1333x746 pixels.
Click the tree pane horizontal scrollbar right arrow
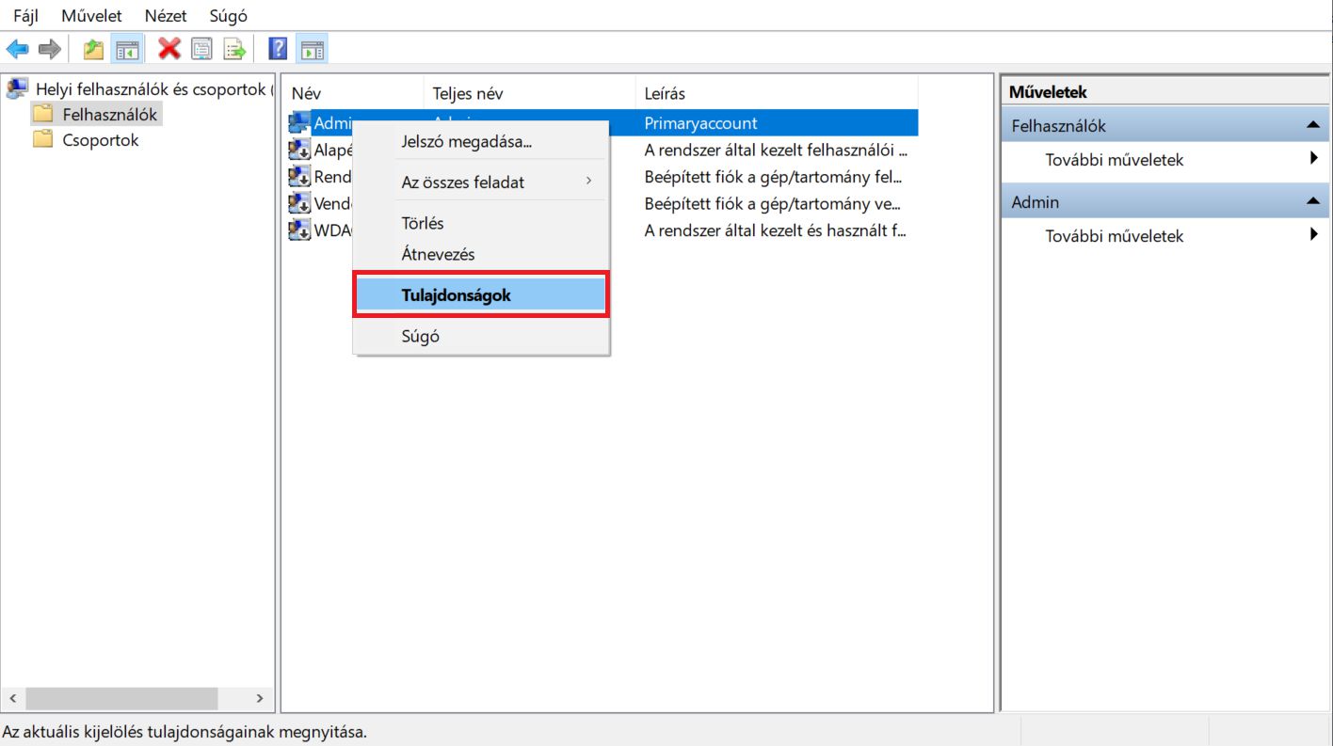260,698
